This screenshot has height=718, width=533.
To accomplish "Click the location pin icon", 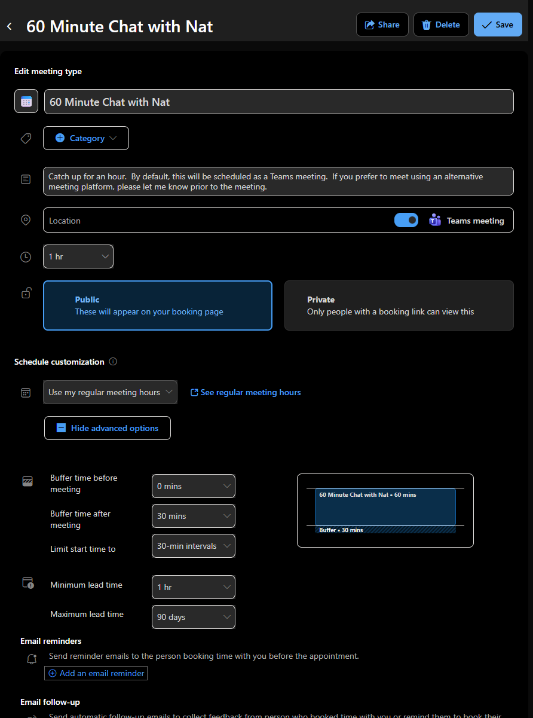I will click(26, 220).
